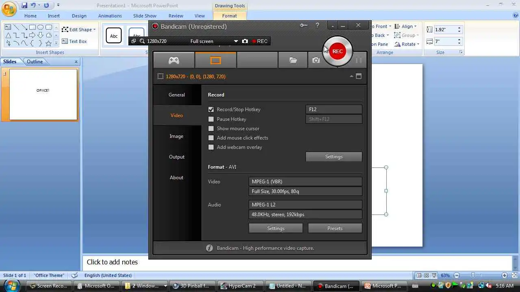The height and width of the screenshot is (292, 520).
Task: Click the Bandicam camera screenshot tab icon
Action: click(316, 60)
